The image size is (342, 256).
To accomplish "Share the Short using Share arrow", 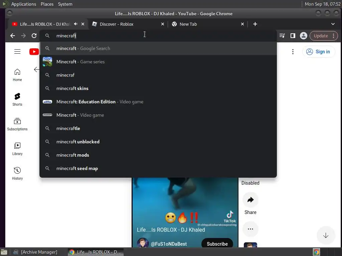I will [250, 200].
